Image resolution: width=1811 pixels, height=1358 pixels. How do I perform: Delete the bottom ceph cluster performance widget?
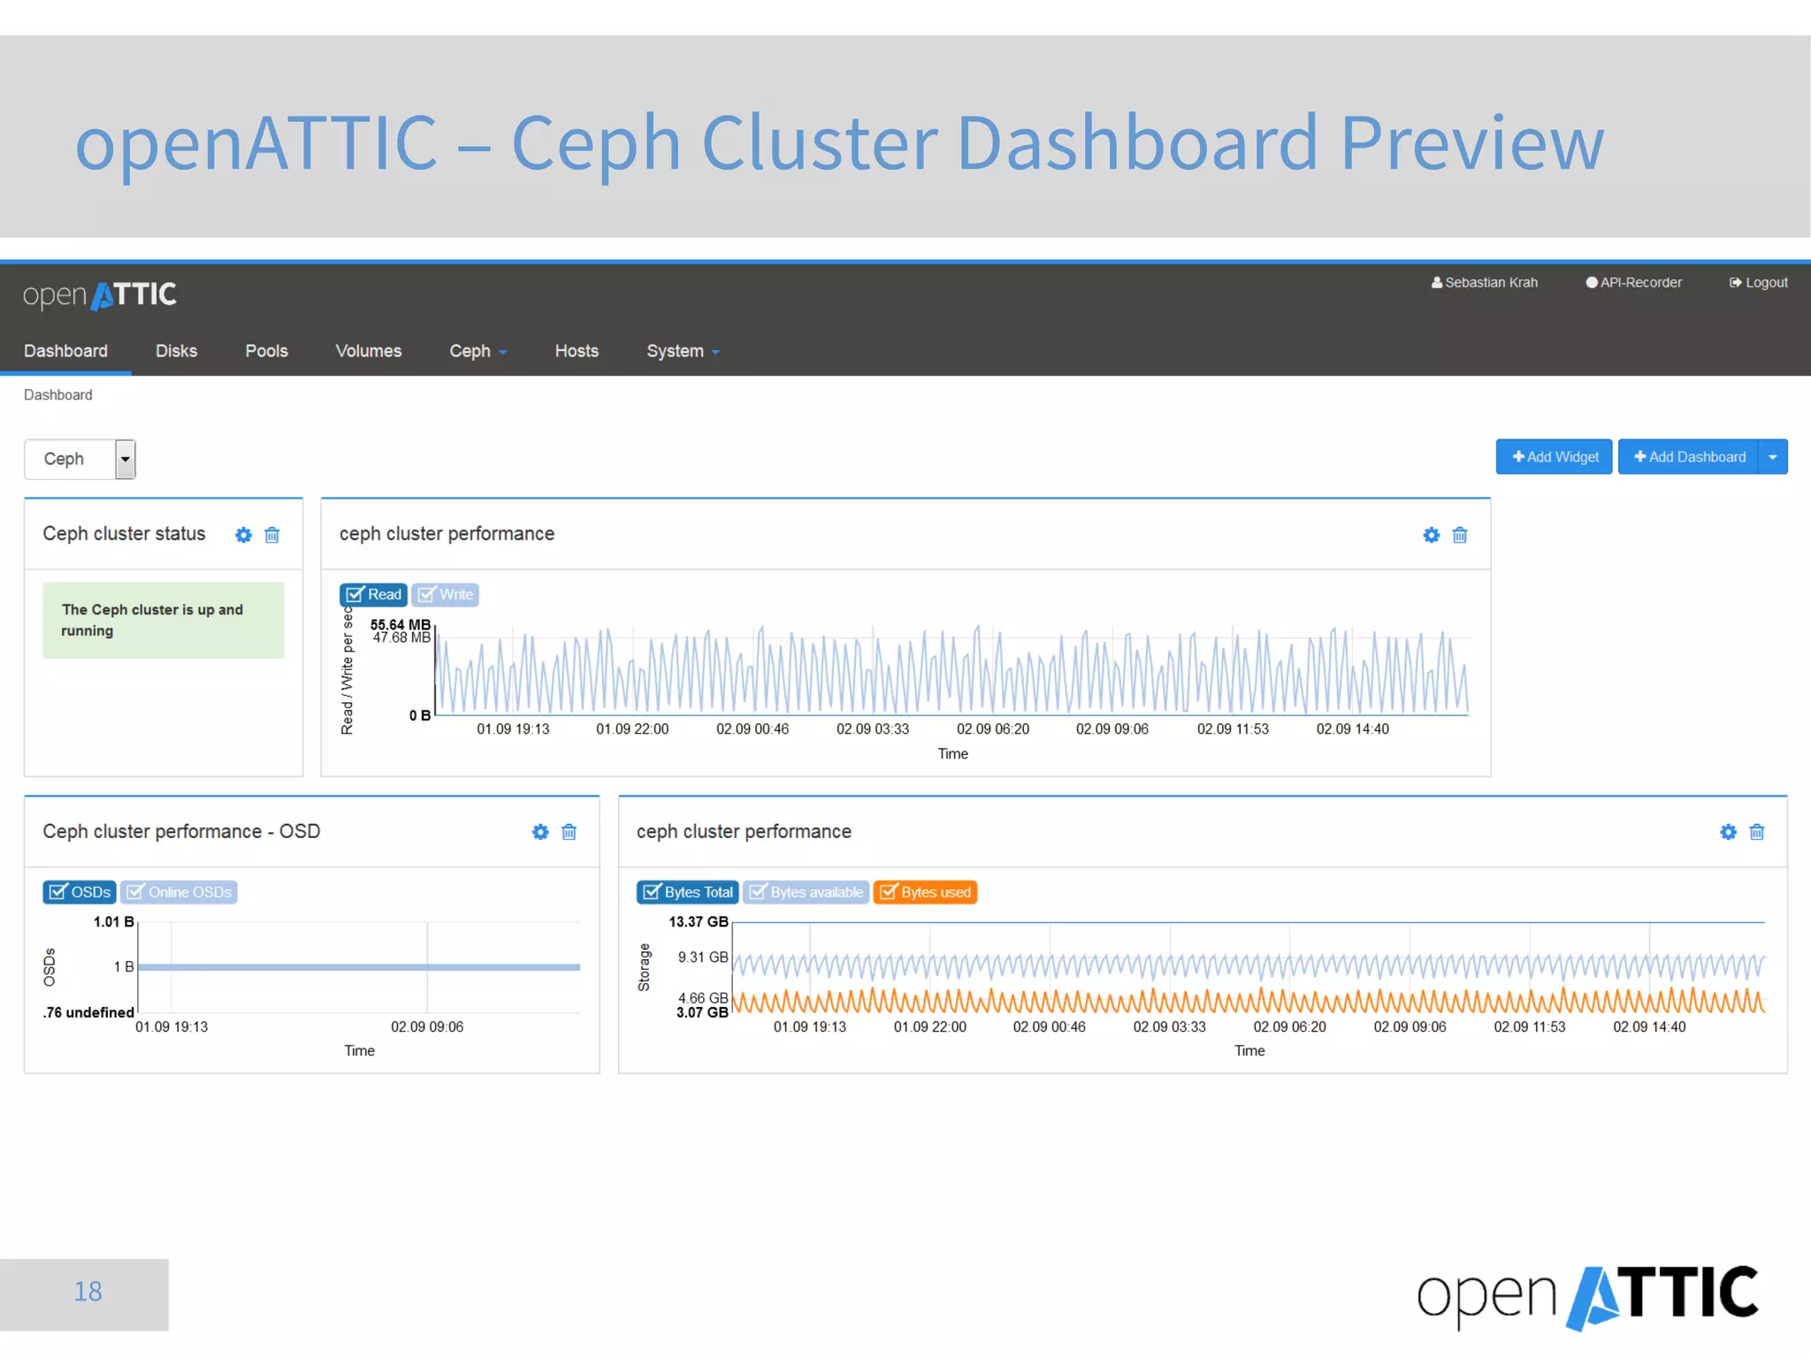(1757, 832)
